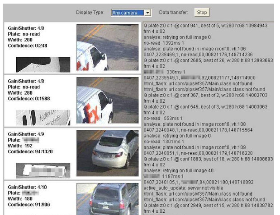Click 'Gain/Shutter: 4/10' text
The image size is (280, 215).
[x=27, y=187]
